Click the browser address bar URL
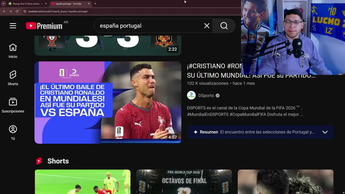The image size is (345, 194). 58,11
